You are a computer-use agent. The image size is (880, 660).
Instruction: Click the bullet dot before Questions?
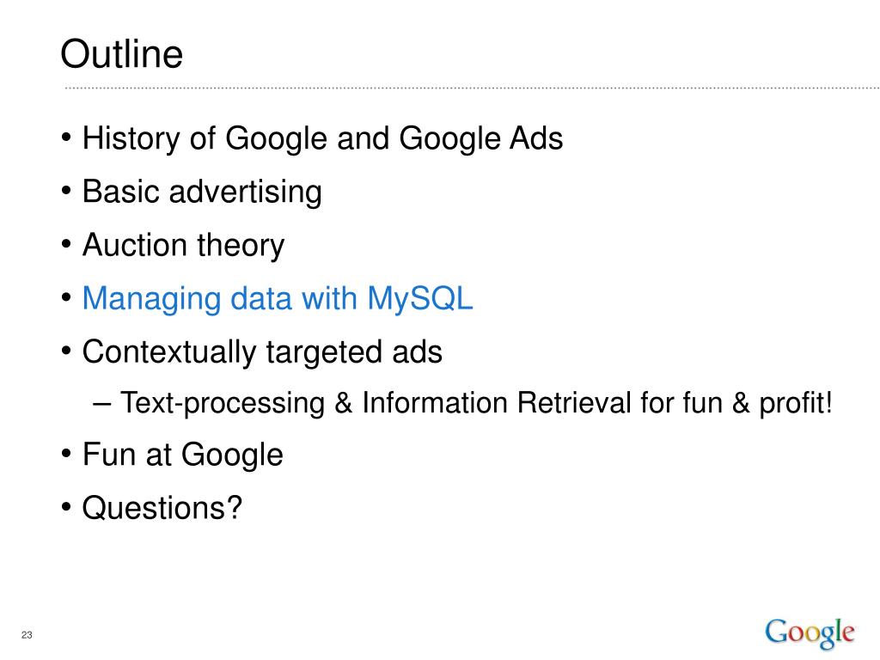pyautogui.click(x=66, y=507)
